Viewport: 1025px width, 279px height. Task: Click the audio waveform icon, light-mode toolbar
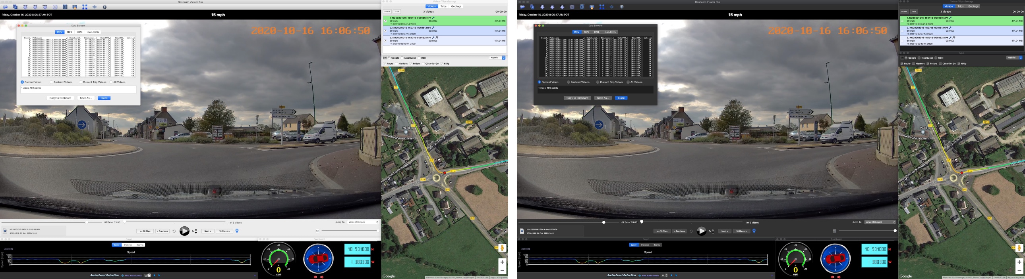pyautogui.click(x=95, y=7)
